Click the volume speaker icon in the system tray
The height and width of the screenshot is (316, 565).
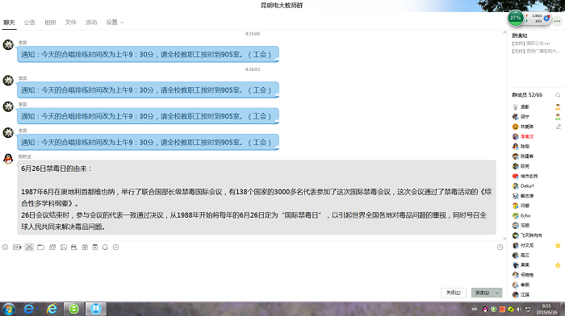coord(519,310)
